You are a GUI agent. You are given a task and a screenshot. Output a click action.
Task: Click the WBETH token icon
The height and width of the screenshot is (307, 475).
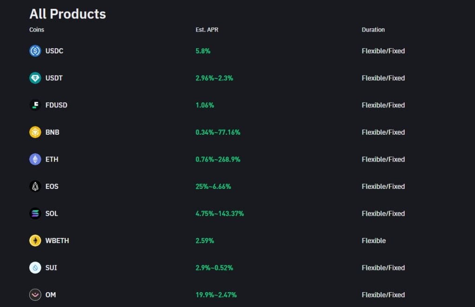(x=35, y=240)
